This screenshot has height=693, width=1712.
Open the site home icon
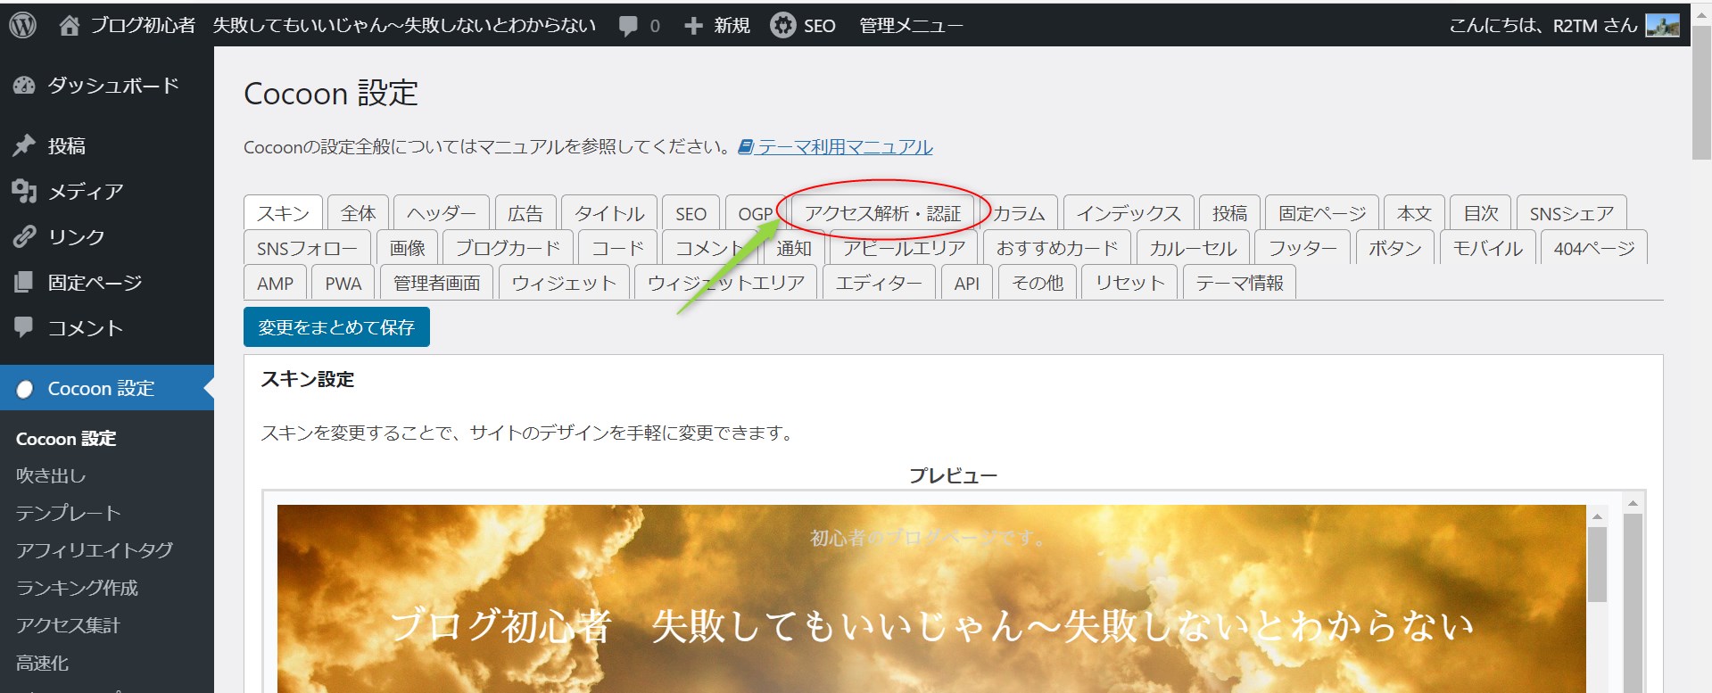[70, 26]
